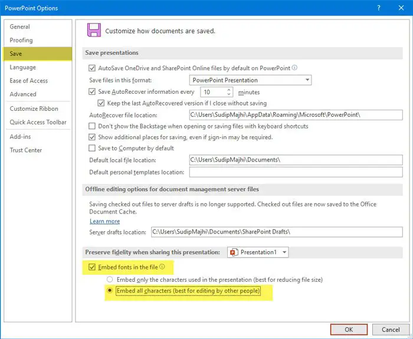Image resolution: width=413 pixels, height=339 pixels.
Task: Open the Add-ins category
Action: (x=38, y=136)
